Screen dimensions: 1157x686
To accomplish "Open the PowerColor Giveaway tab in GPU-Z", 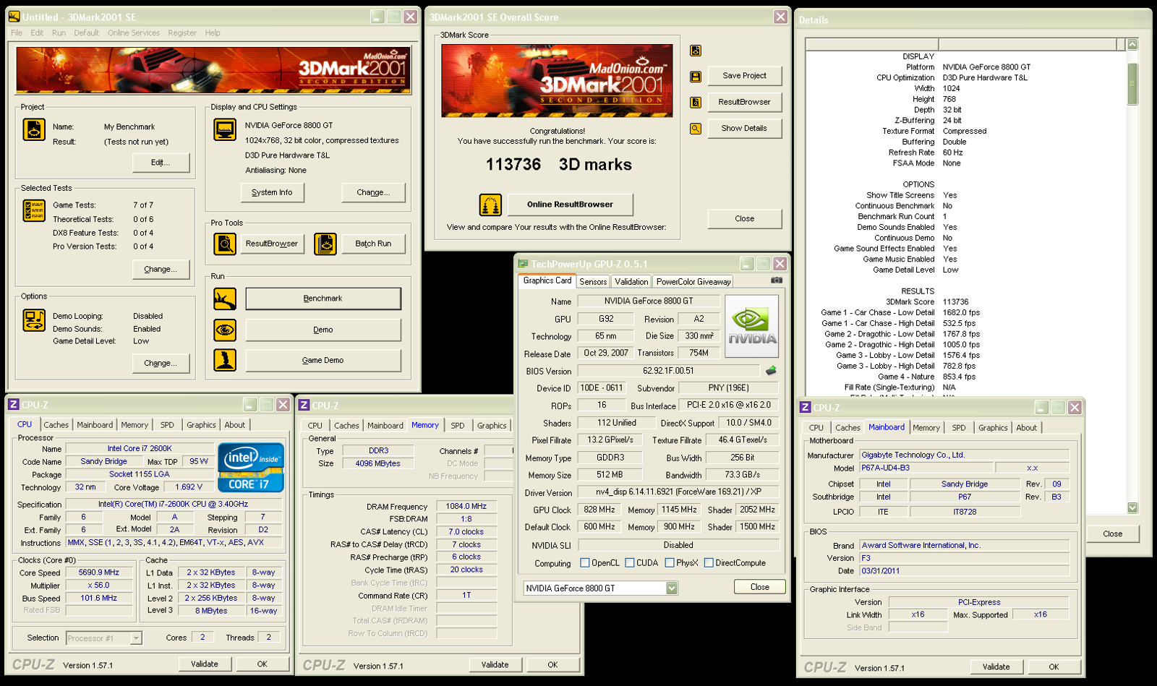I will 693,282.
